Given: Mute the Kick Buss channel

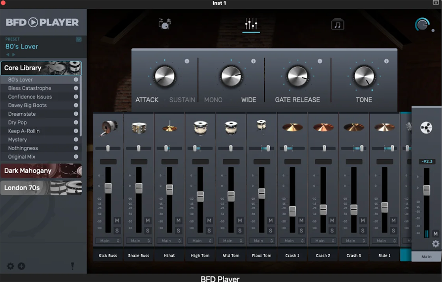Looking at the screenshot, I should [x=117, y=220].
